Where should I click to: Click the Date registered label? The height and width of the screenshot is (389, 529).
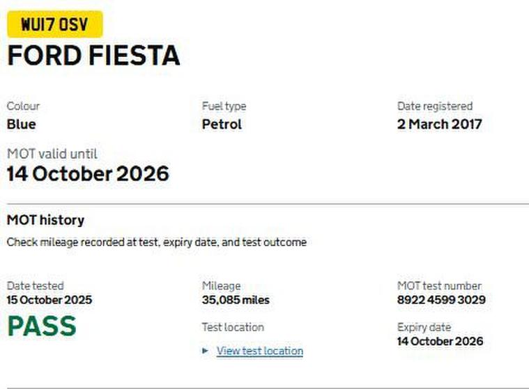click(x=435, y=106)
